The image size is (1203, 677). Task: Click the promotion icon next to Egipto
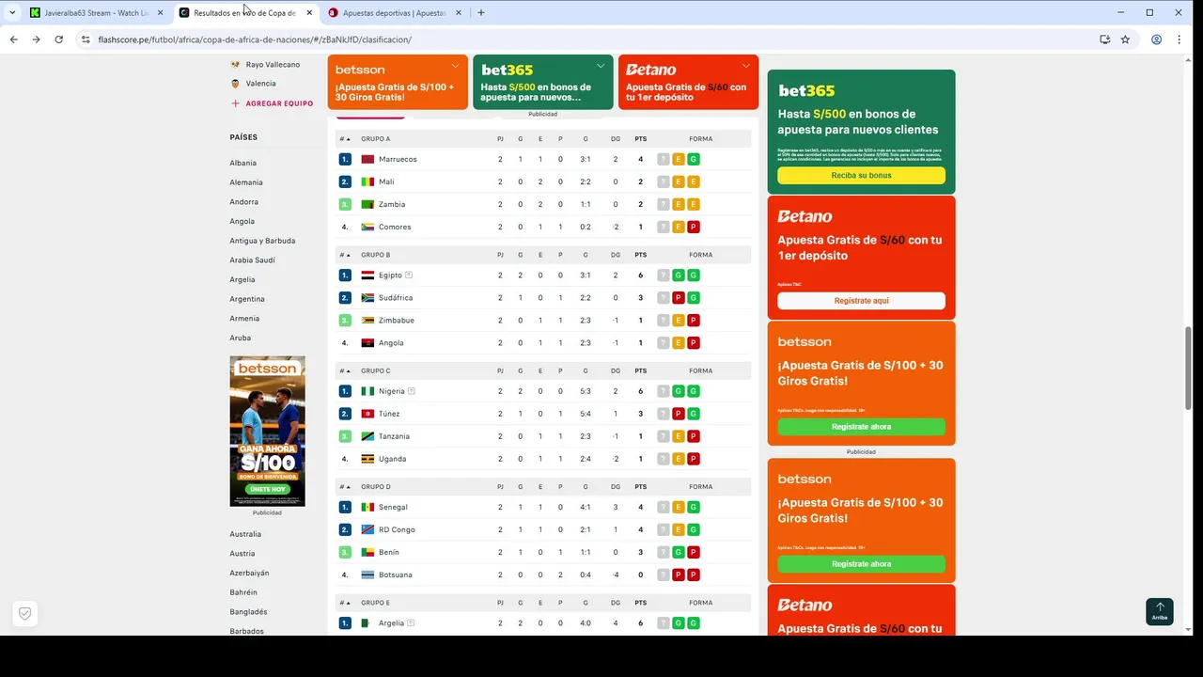(409, 276)
